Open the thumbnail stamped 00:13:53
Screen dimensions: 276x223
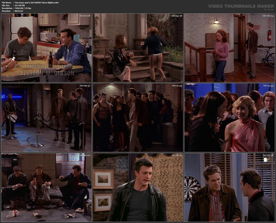point(229,118)
